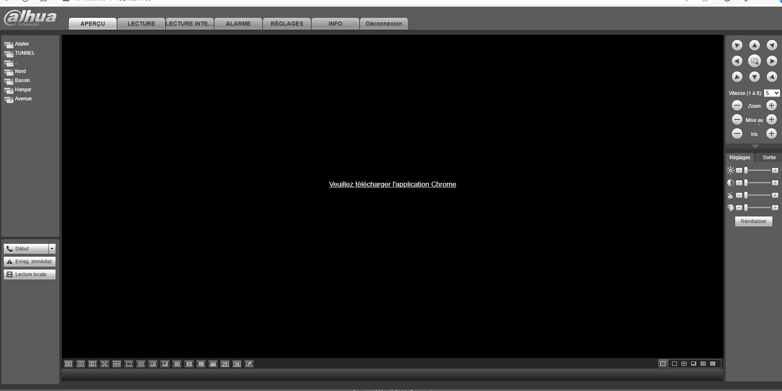
Task: Start talk with the Début button
Action: [26, 249]
